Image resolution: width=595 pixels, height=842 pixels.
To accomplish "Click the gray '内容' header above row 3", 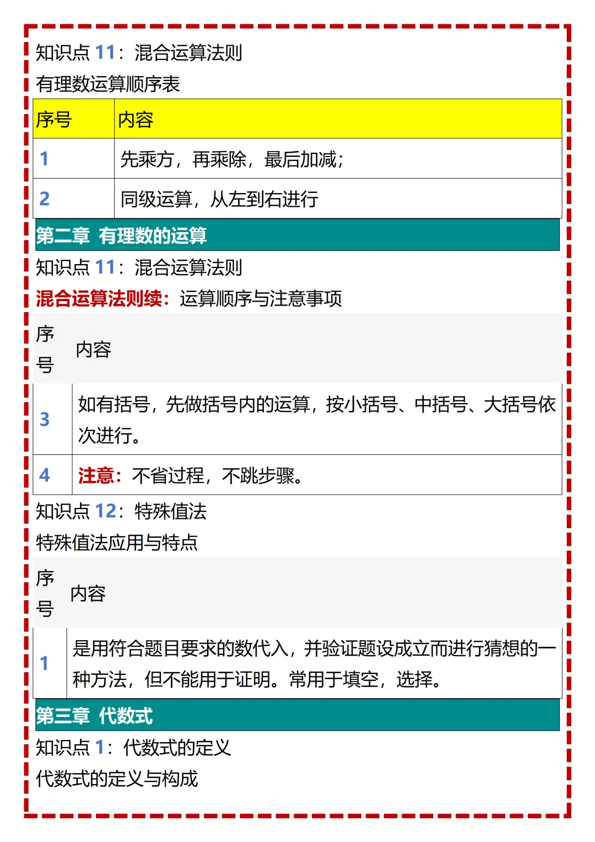I will click(x=94, y=349).
